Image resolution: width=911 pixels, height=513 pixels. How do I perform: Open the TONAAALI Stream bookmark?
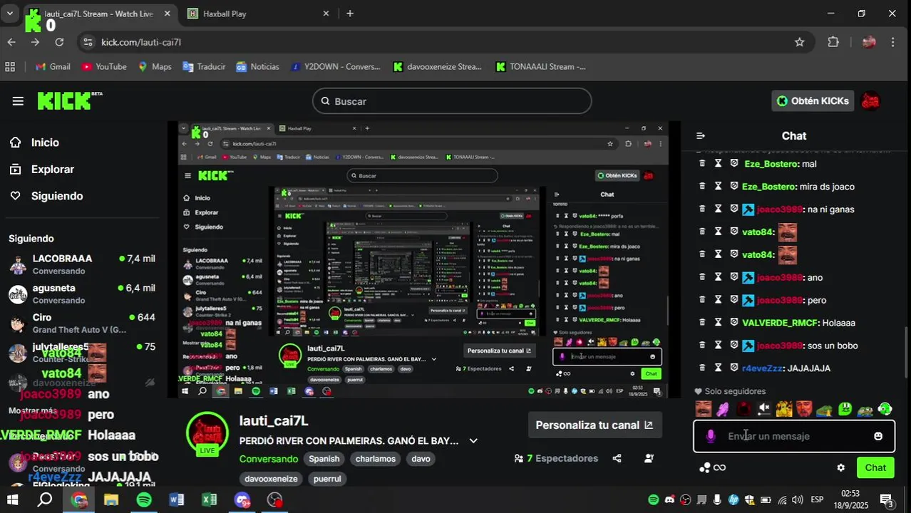click(540, 66)
